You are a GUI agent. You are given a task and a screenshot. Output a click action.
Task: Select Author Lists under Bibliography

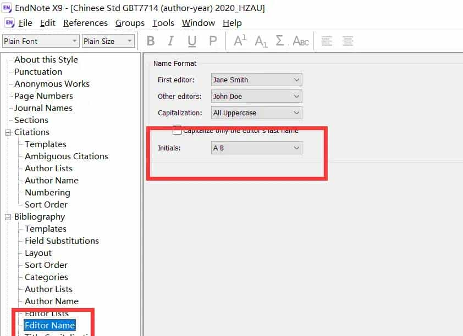tap(48, 289)
